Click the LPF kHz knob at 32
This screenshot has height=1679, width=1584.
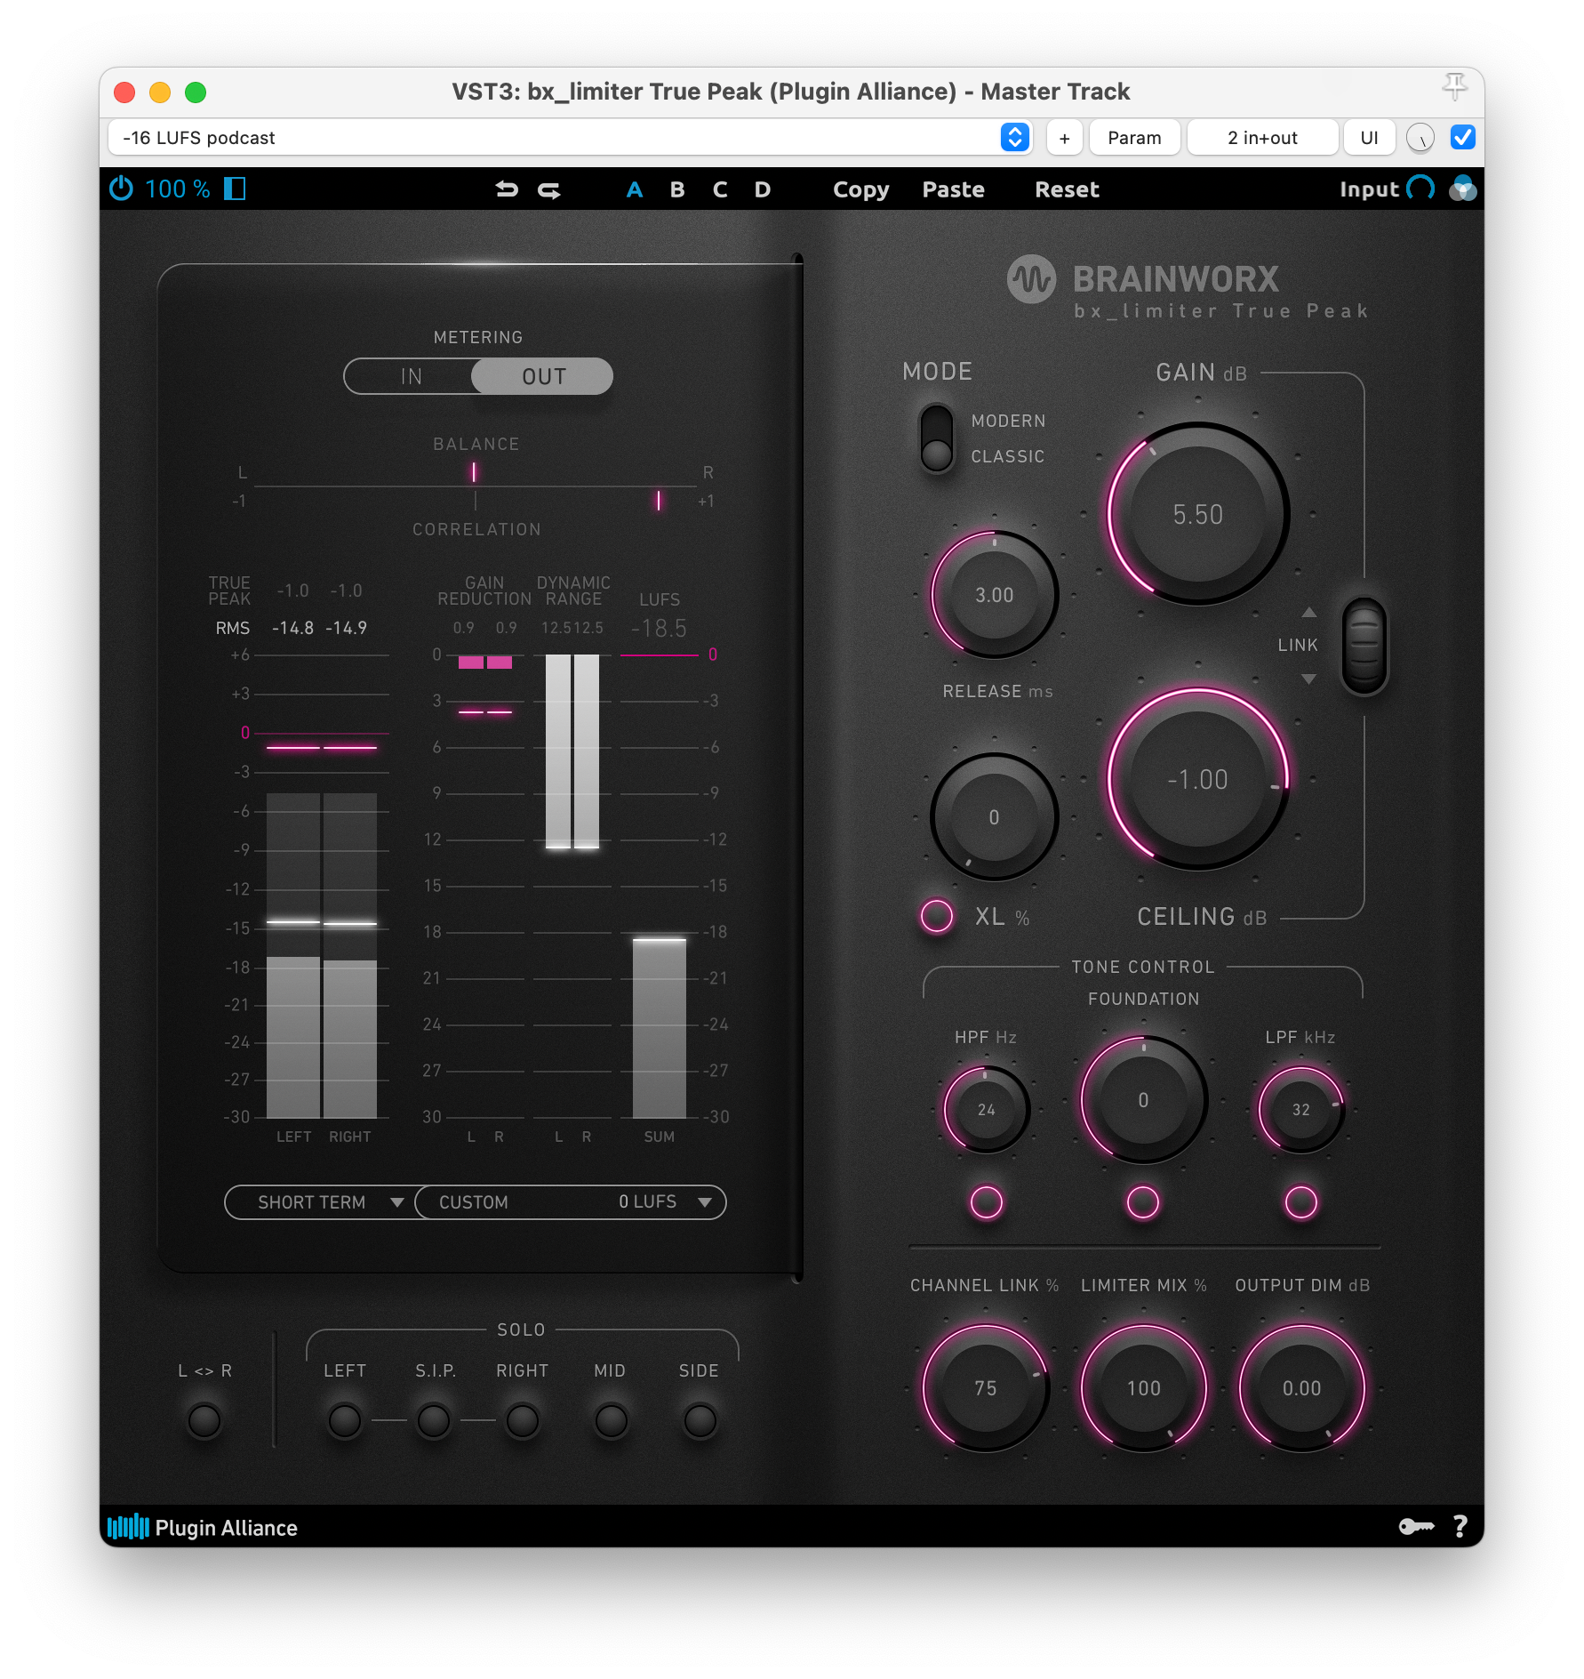[x=1301, y=1109]
